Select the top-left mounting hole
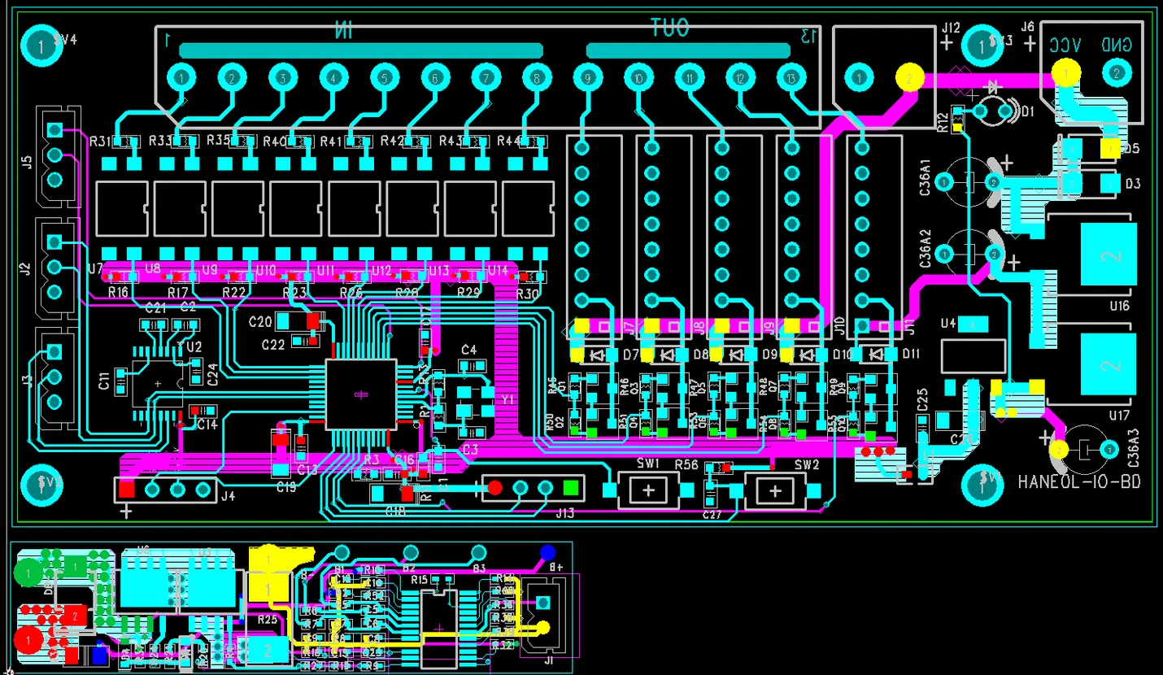The image size is (1163, 675). tap(41, 47)
